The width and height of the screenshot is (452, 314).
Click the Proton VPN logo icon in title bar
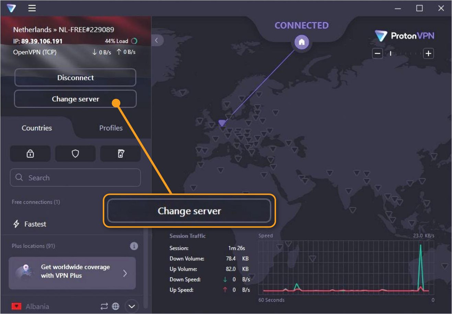pos(11,8)
